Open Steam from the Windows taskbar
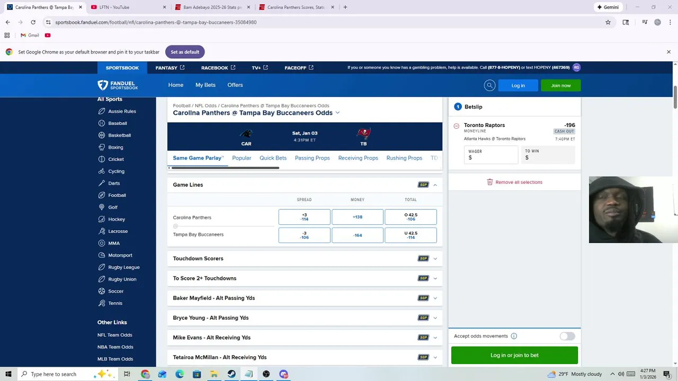The image size is (678, 381). 231,374
